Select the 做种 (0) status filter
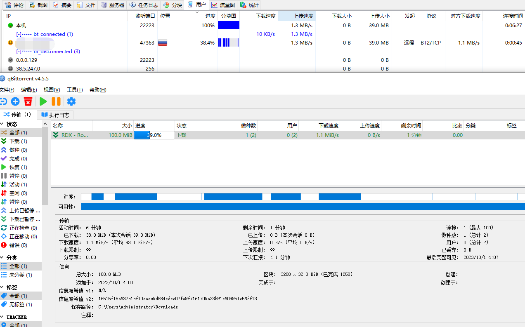This screenshot has height=327, width=525. pos(18,150)
